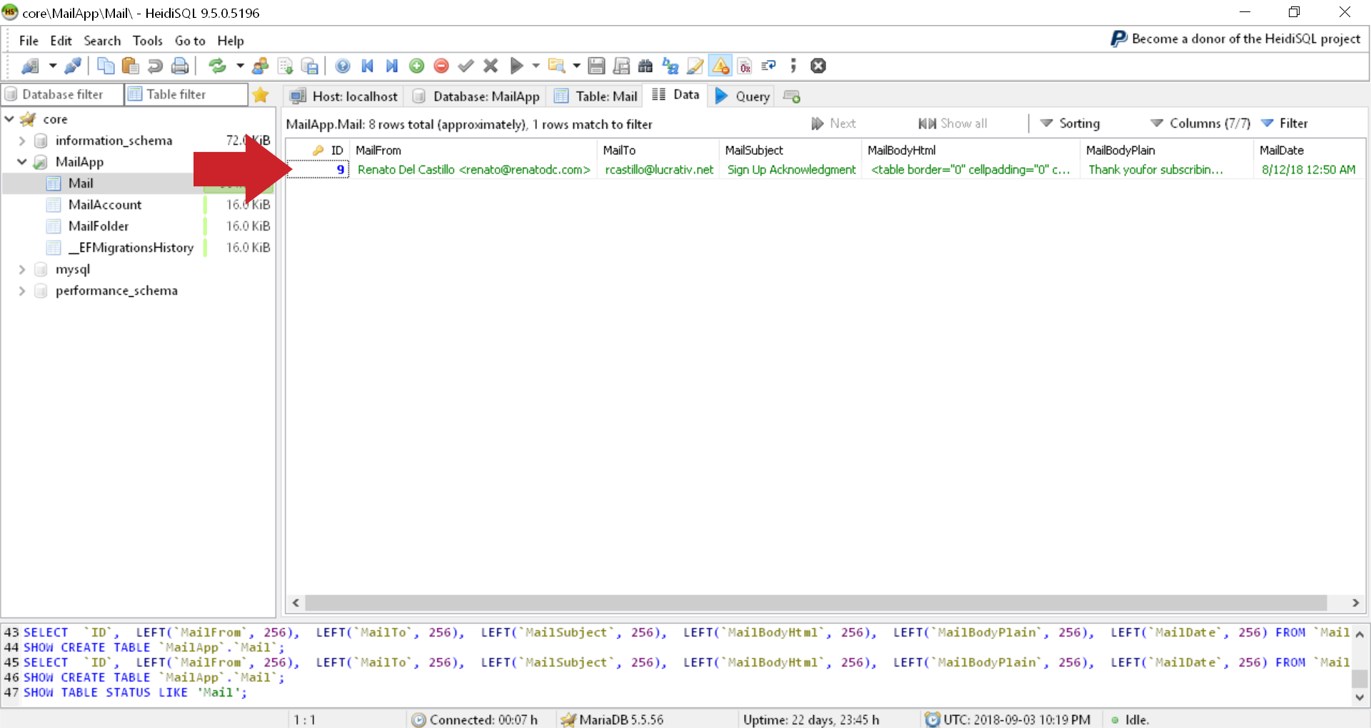The height and width of the screenshot is (728, 1371).
Task: Select the MailAccount table in tree
Action: pyautogui.click(x=105, y=205)
